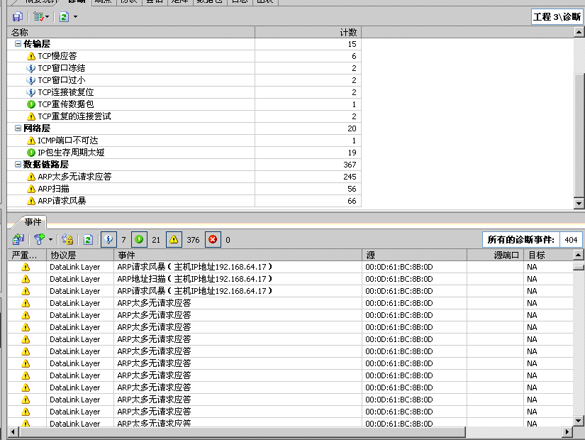Collapse the 网络层 tree node
The width and height of the screenshot is (585, 440).
click(x=18, y=128)
